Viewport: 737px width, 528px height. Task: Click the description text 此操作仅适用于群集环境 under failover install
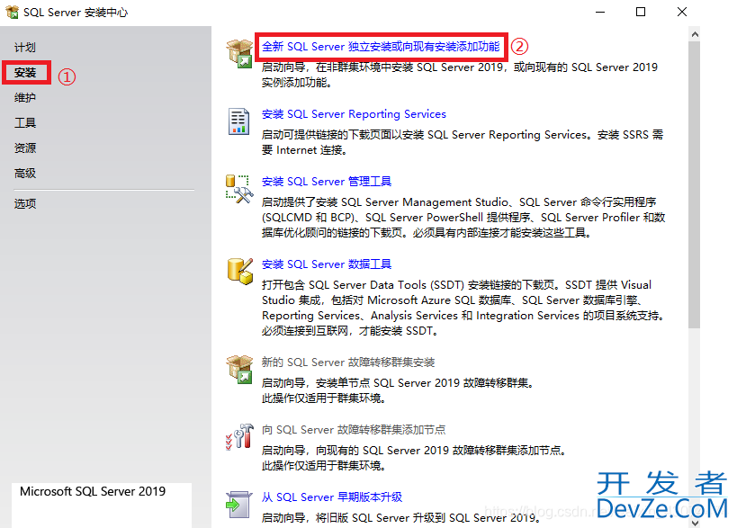(x=324, y=398)
